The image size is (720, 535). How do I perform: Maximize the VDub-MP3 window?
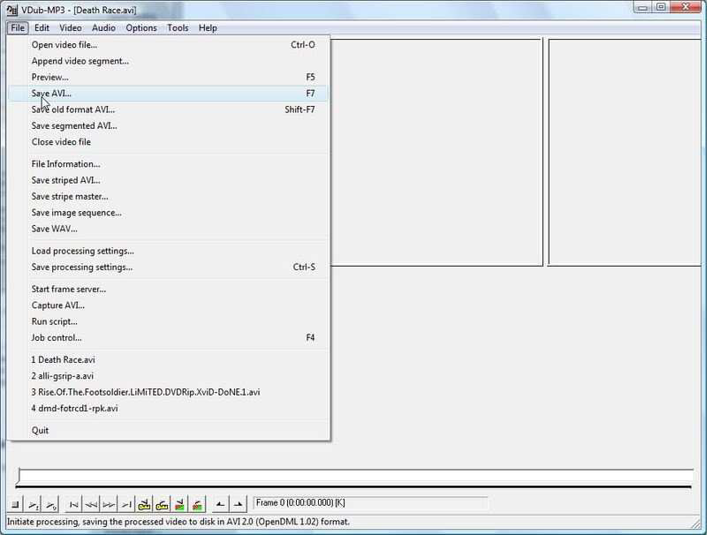coord(661,7)
